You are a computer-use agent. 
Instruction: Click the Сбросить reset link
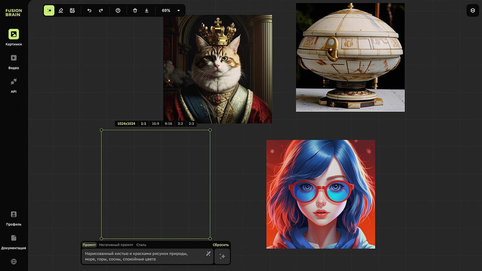[221, 245]
